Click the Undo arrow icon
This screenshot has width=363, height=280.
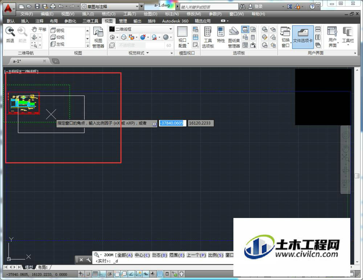pos(61,7)
